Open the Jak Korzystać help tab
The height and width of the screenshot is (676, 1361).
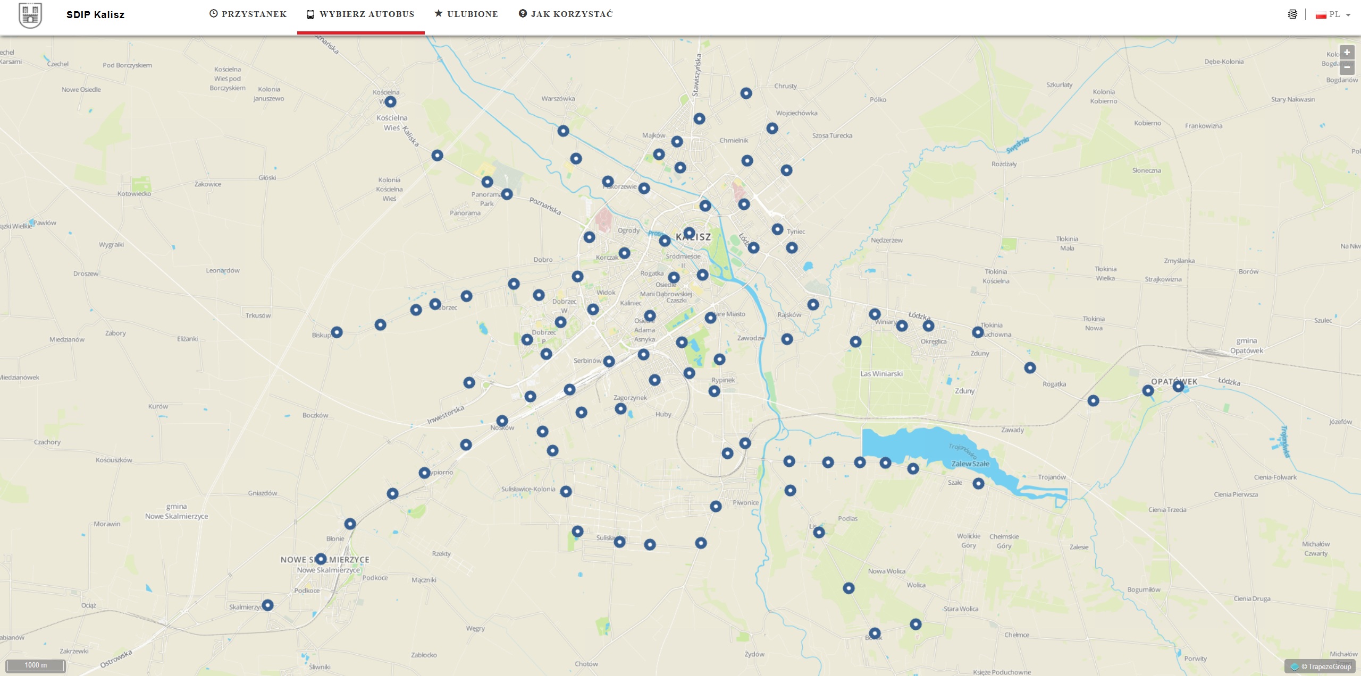point(565,14)
